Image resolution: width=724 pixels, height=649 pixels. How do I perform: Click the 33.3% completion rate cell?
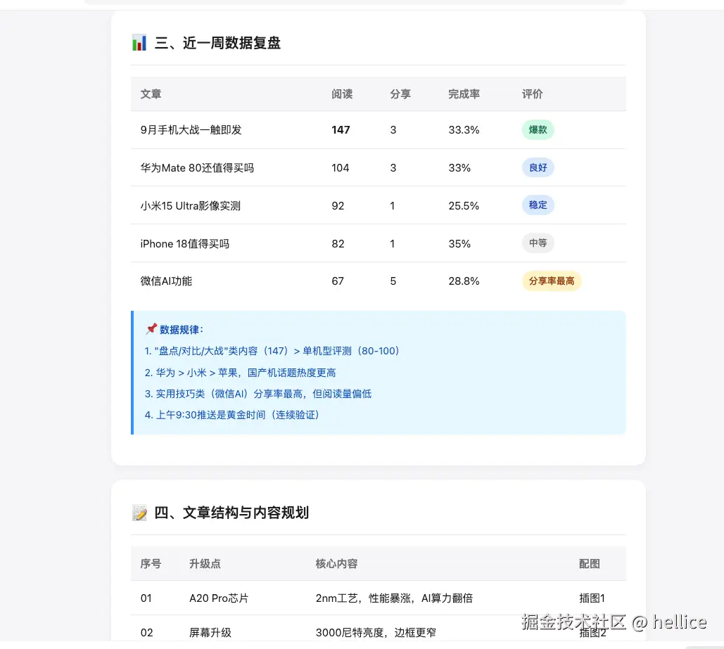tap(464, 130)
